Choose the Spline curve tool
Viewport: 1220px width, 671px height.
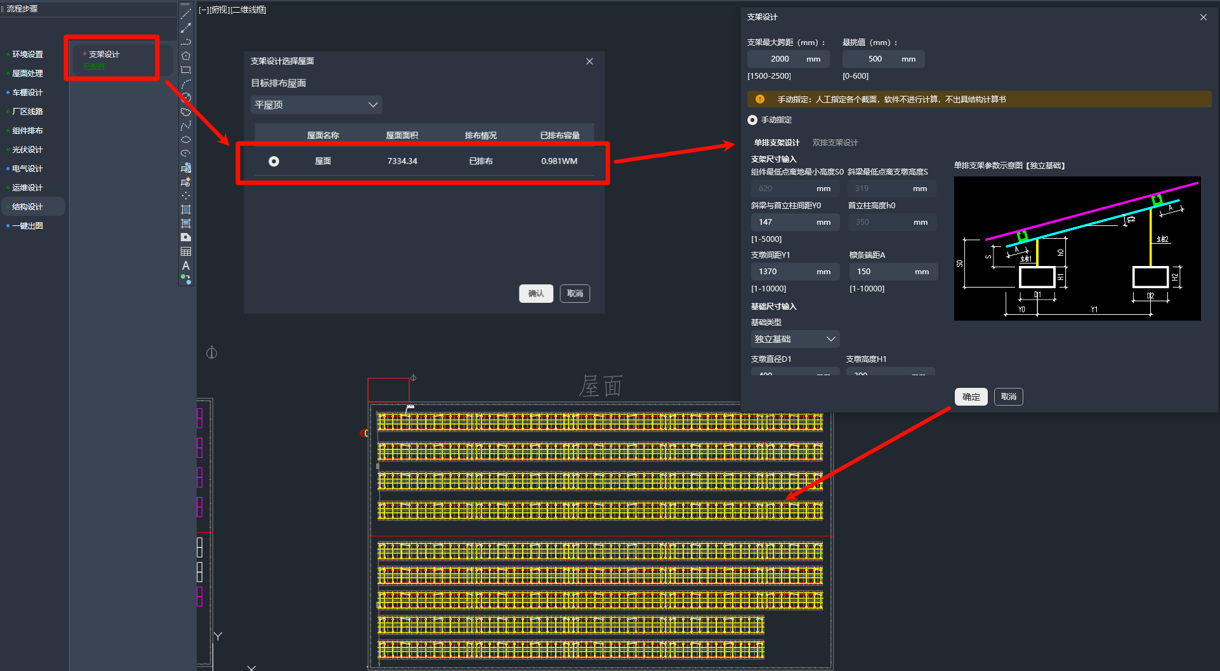pyautogui.click(x=186, y=126)
